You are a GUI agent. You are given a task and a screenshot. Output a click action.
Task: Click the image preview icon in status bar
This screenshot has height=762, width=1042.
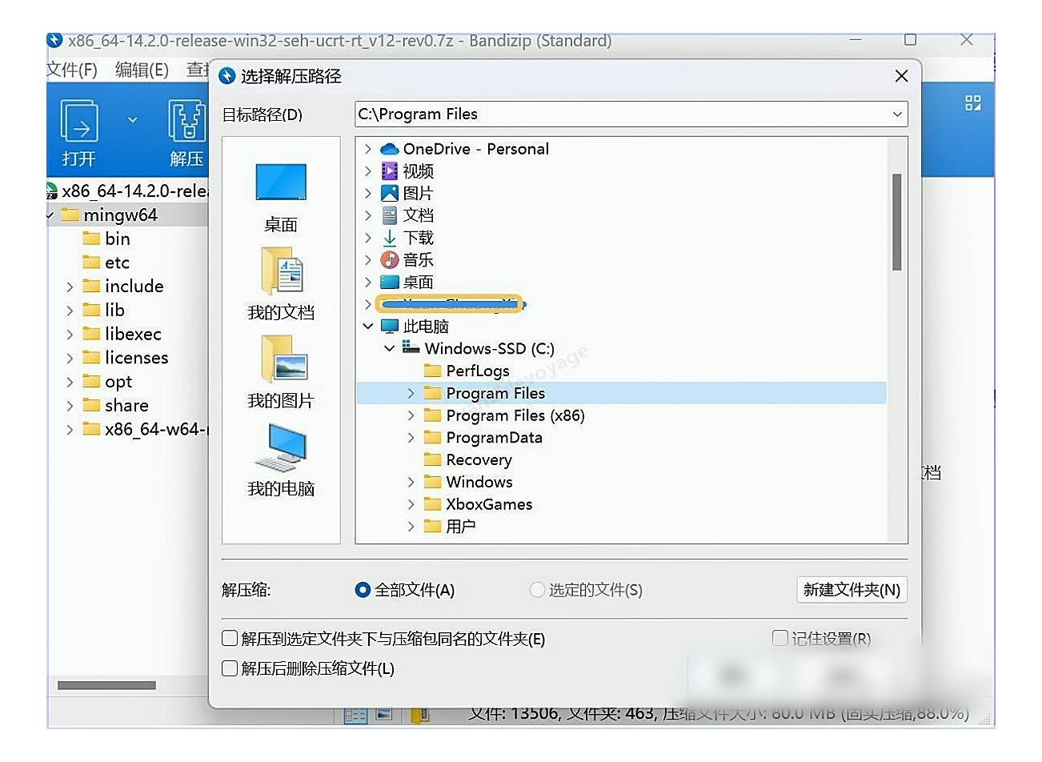tap(383, 716)
